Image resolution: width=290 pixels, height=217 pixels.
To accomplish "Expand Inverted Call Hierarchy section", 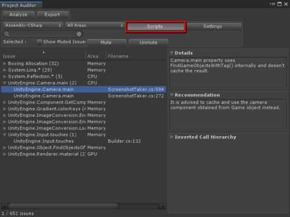I will coord(172,137).
